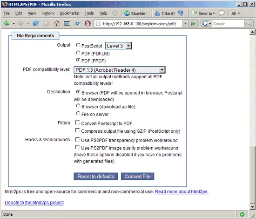Open the Tools menu
Viewport: 256px width, 219px height.
89,14
